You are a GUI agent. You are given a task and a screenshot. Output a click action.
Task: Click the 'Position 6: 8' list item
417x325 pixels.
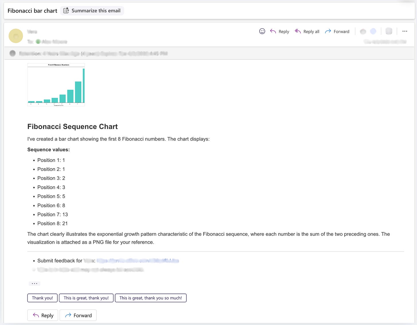click(x=51, y=205)
